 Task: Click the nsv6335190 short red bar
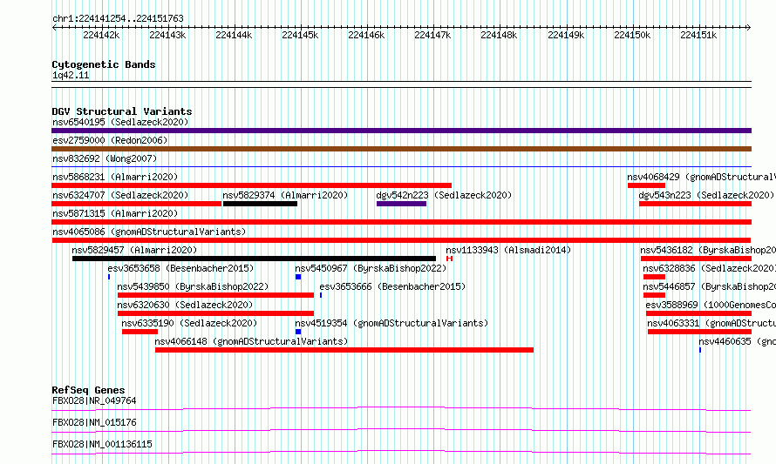point(140,332)
